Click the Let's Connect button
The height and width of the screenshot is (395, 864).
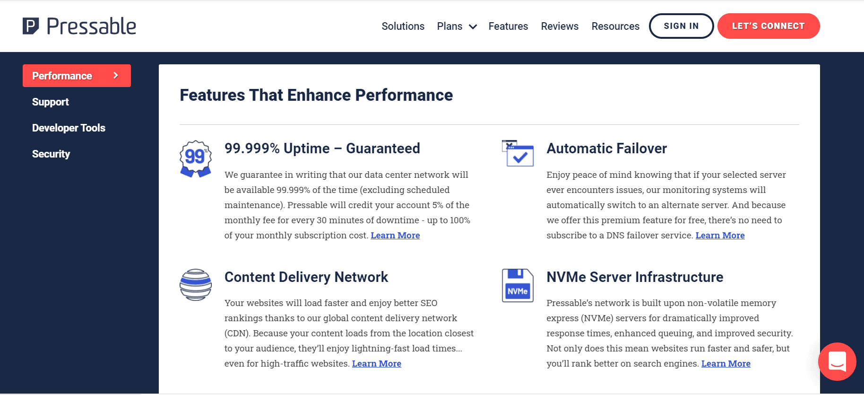tap(768, 26)
